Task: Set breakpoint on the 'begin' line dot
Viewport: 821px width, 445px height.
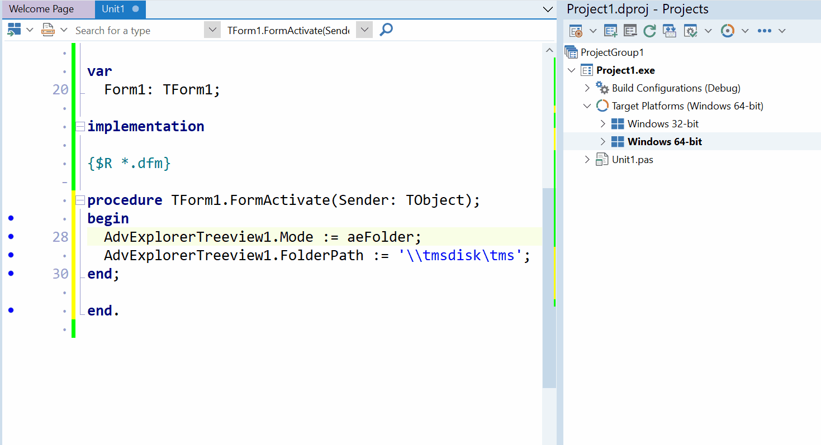Action: pos(11,218)
